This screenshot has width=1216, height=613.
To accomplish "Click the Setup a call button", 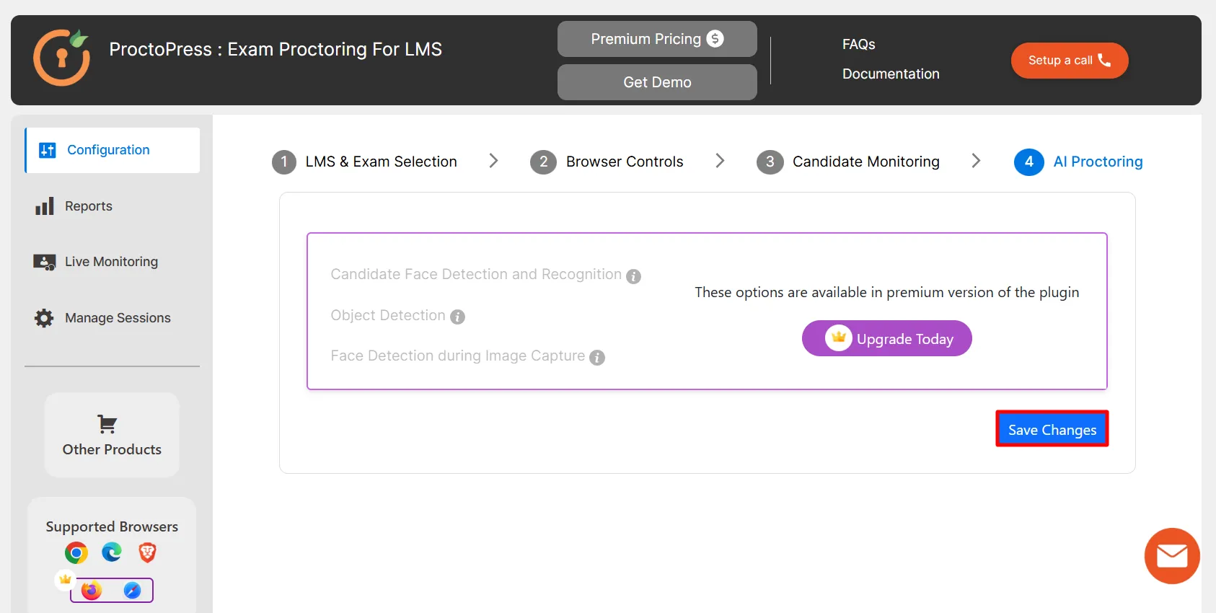I will pos(1070,61).
